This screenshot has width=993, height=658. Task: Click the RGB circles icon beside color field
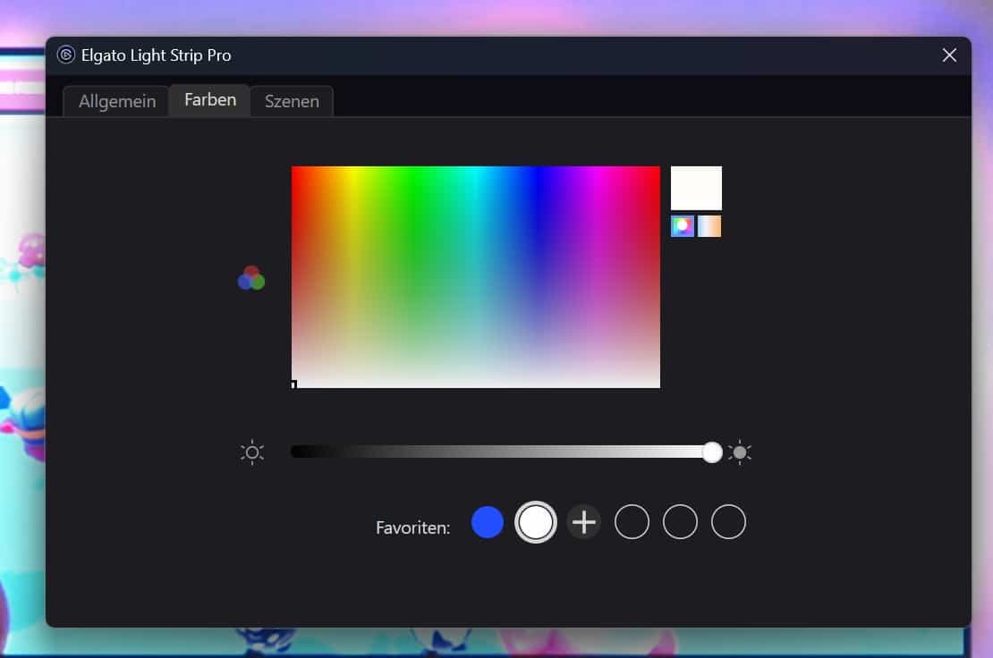coord(251,278)
